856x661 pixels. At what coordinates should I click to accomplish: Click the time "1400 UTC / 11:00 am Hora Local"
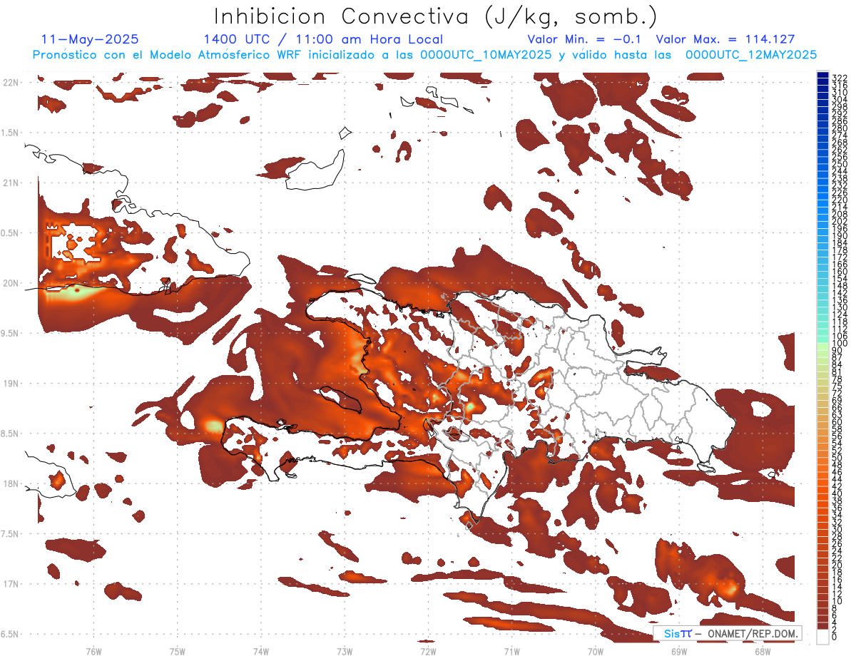click(322, 40)
